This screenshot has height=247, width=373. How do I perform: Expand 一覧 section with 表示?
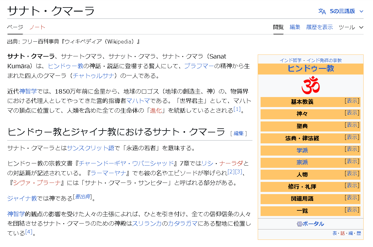(352, 210)
